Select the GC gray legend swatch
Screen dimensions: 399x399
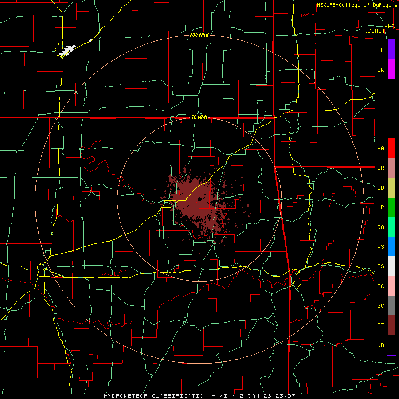[x=391, y=305]
